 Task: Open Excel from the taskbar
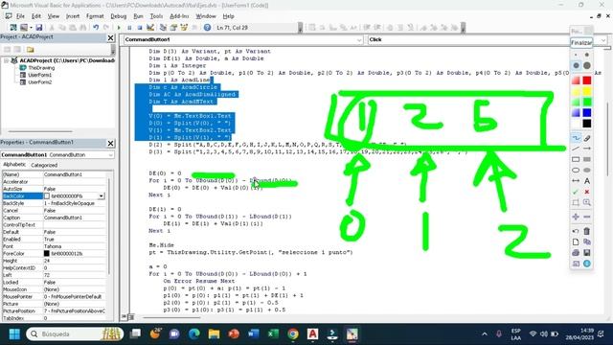coord(273,334)
